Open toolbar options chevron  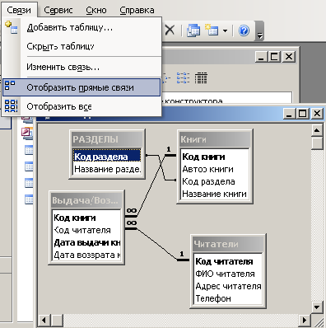tap(259, 30)
